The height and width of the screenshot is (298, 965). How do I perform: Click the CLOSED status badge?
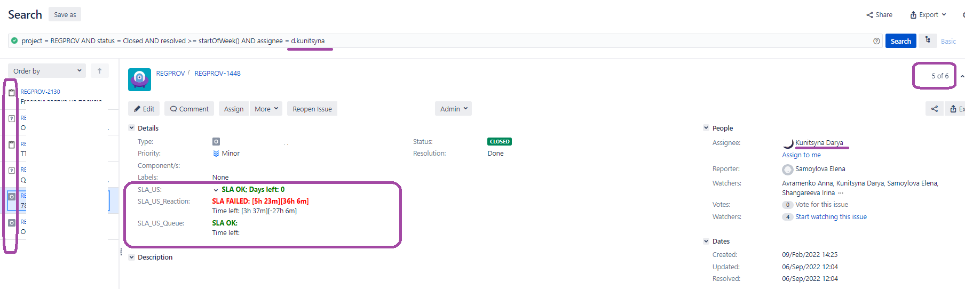(500, 142)
